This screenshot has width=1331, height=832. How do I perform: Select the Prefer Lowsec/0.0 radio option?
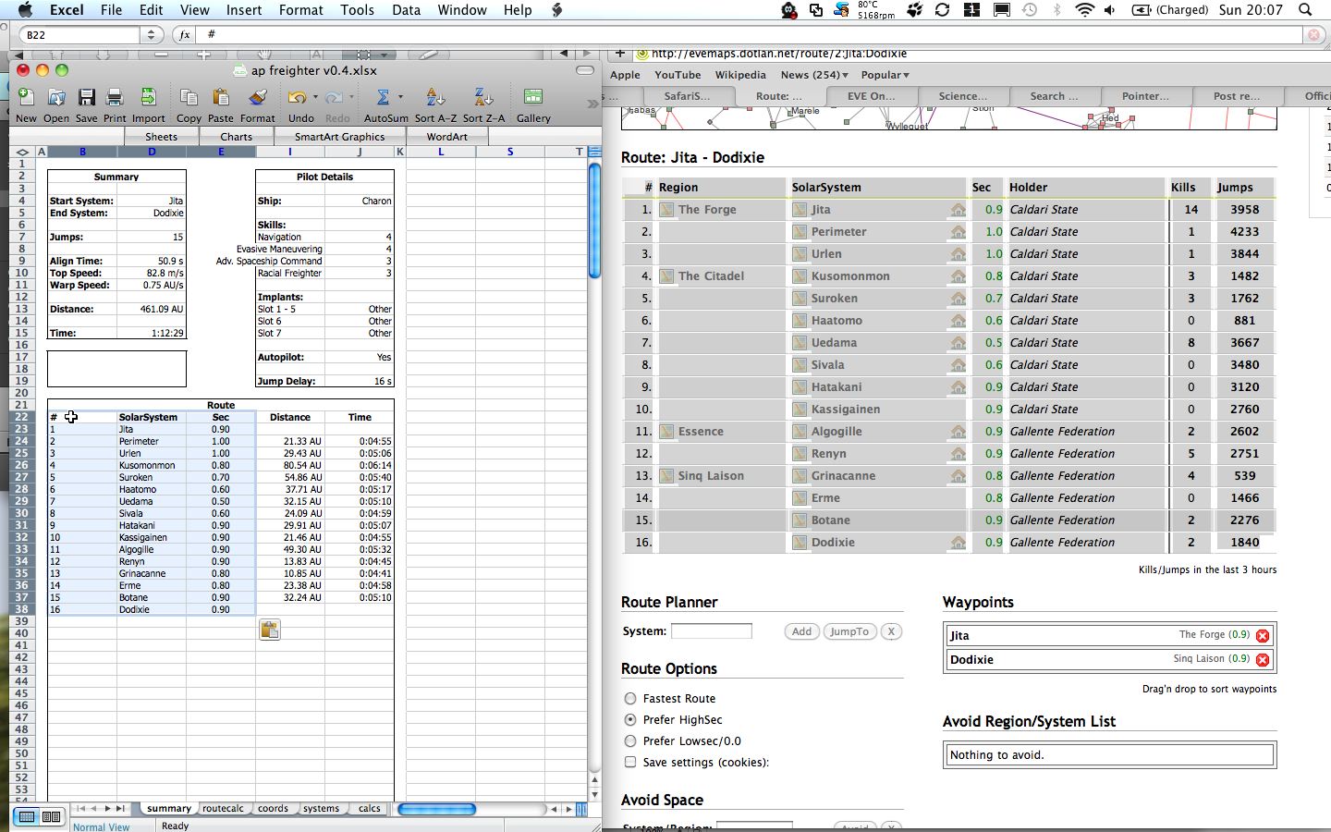[630, 741]
